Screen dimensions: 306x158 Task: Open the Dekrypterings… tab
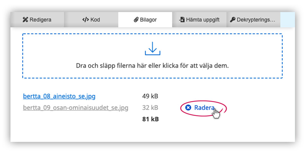(253, 20)
